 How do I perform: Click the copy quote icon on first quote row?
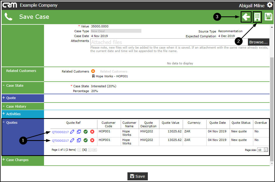pos(79,132)
